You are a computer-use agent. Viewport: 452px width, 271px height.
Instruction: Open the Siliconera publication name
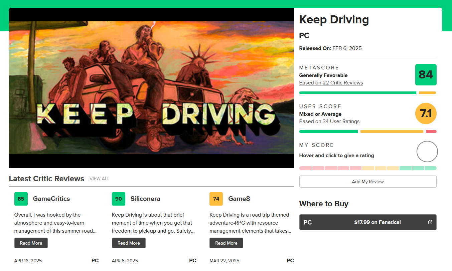click(x=145, y=199)
